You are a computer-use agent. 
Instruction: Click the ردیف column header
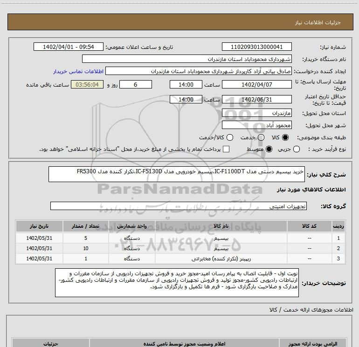[338, 226]
